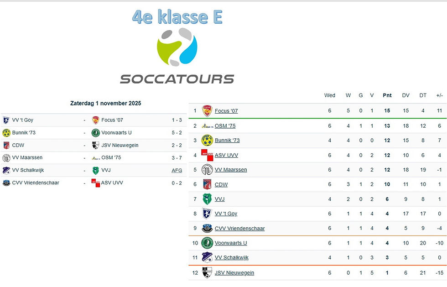This screenshot has width=447, height=287.
Task: Click the JSV Nieuwegein crest in standings
Action: coord(207,272)
